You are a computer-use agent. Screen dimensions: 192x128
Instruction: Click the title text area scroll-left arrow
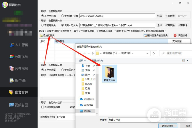[42, 98]
